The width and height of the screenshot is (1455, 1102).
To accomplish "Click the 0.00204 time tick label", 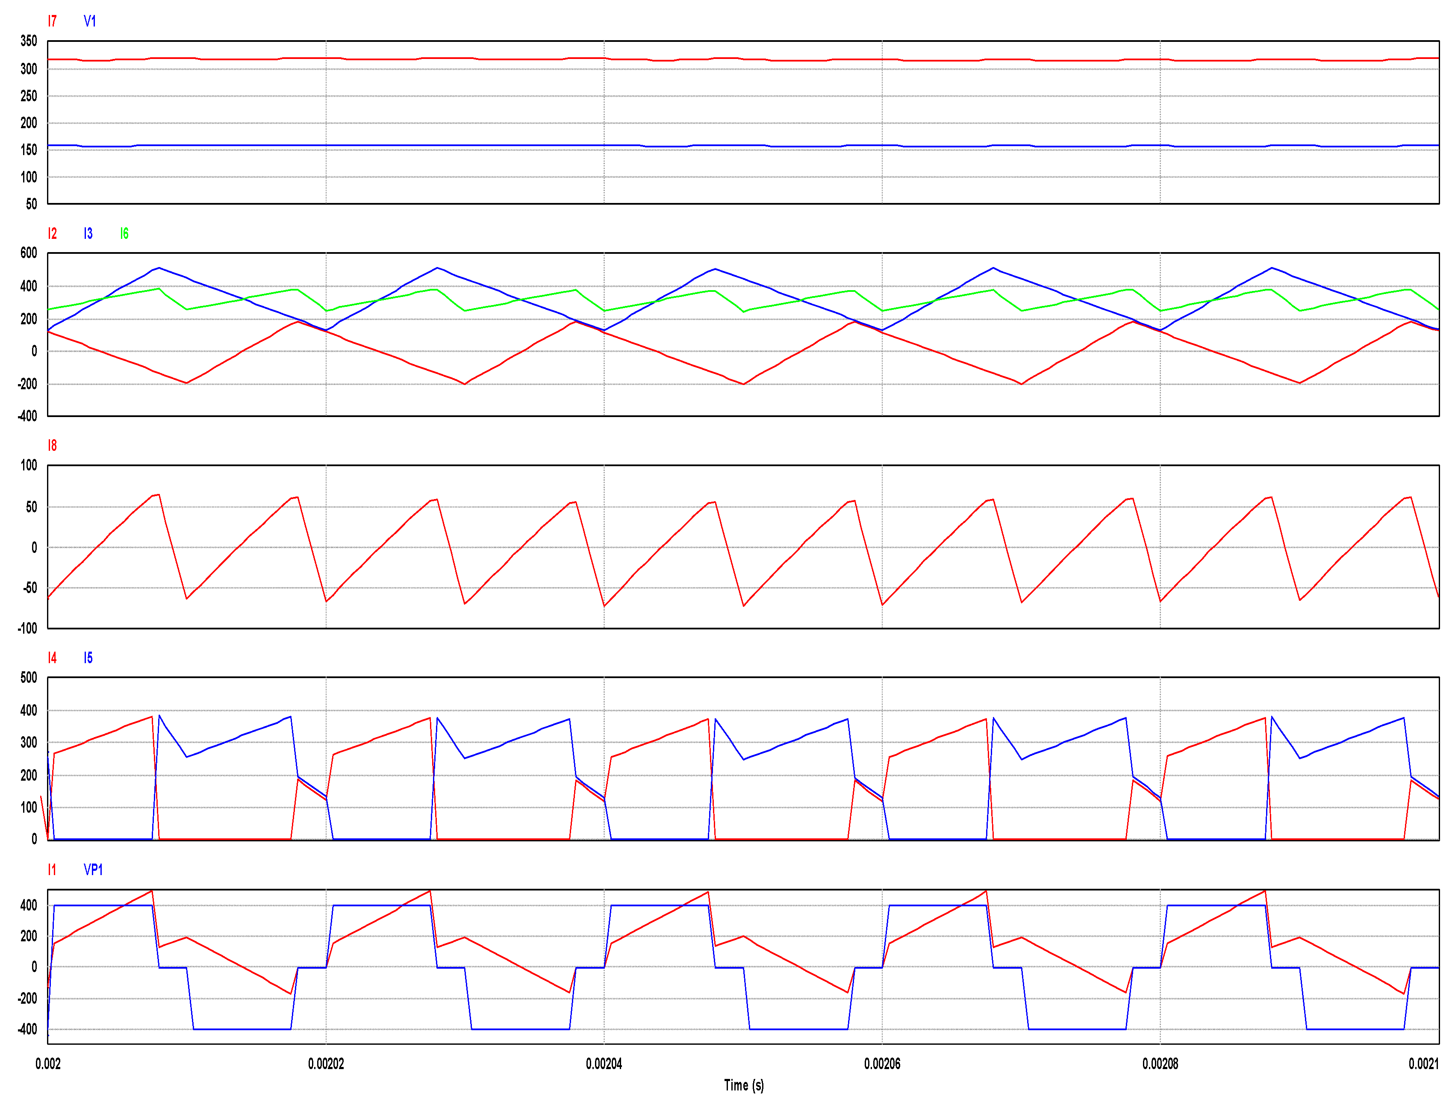I will point(604,1064).
